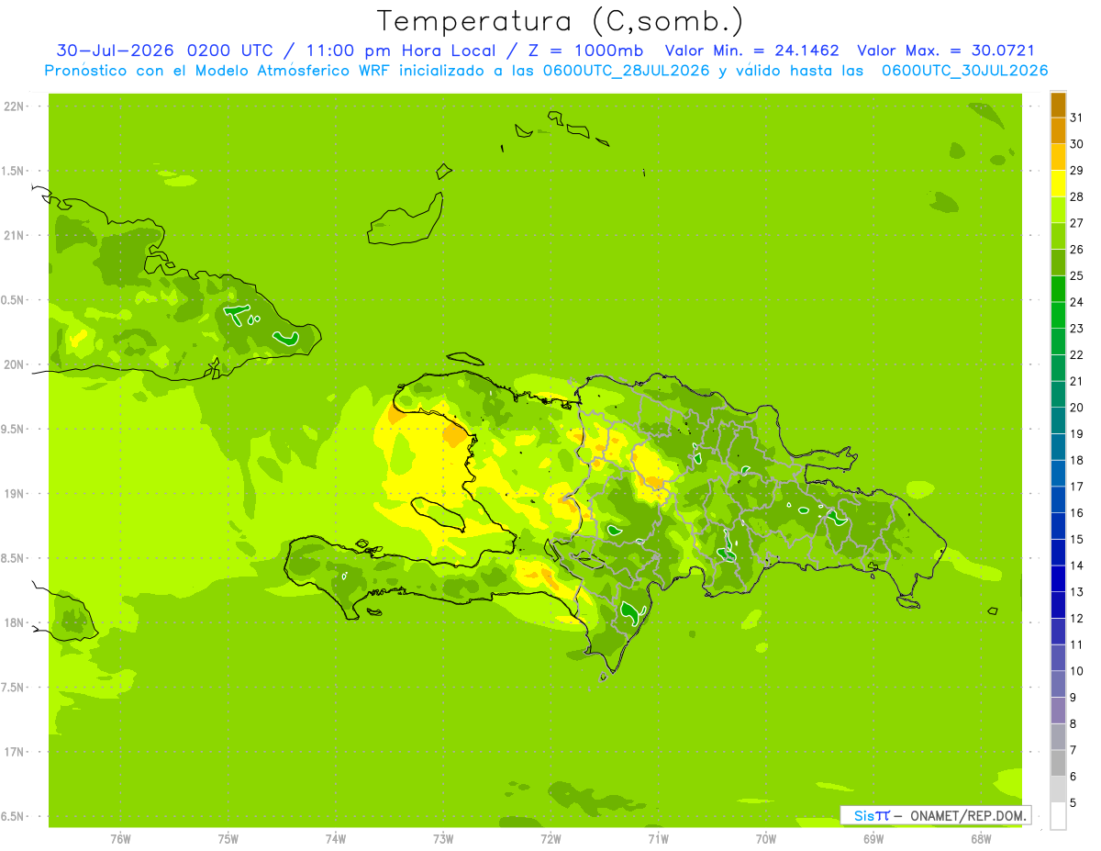Click the "76W" longitude axis label
This screenshot has width=1101, height=851.
pyautogui.click(x=120, y=839)
